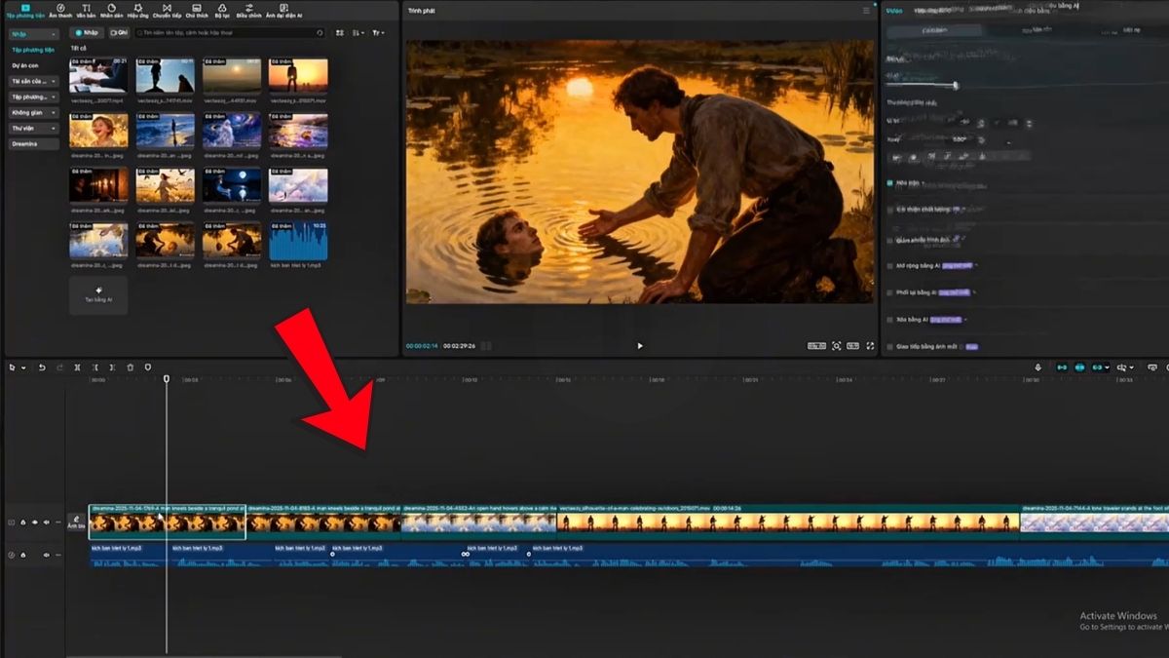The height and width of the screenshot is (658, 1169).
Task: Click the trim-left icon in timeline toolbar
Action: coord(94,368)
